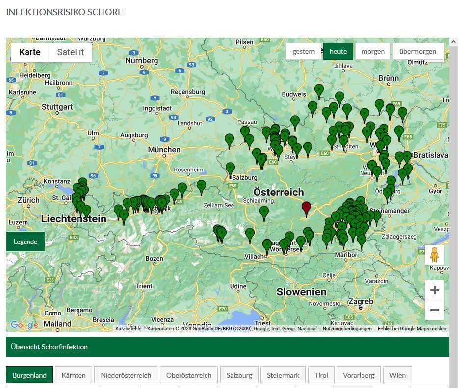Screen dimensions: 466x388
Task: Open the Tirol tab
Action: pos(321,375)
